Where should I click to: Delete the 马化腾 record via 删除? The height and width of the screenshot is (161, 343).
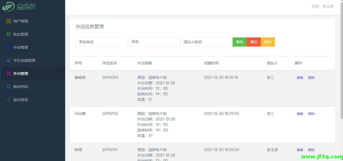coord(311,114)
